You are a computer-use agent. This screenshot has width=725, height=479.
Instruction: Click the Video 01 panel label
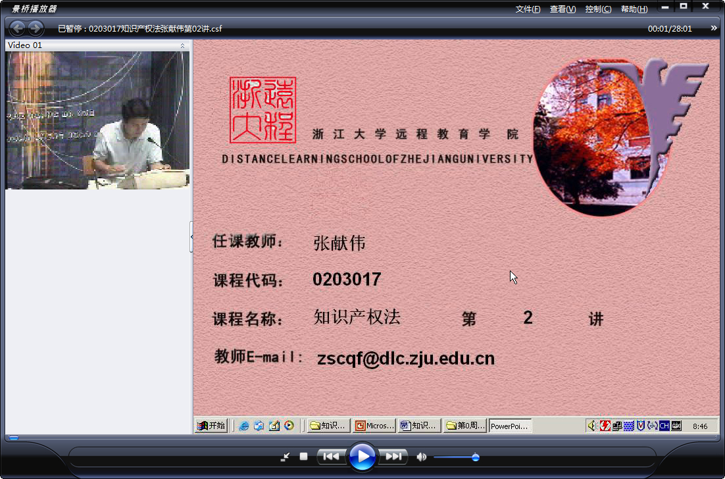click(25, 45)
